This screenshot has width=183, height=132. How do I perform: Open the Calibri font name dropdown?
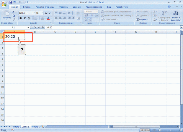(35, 13)
